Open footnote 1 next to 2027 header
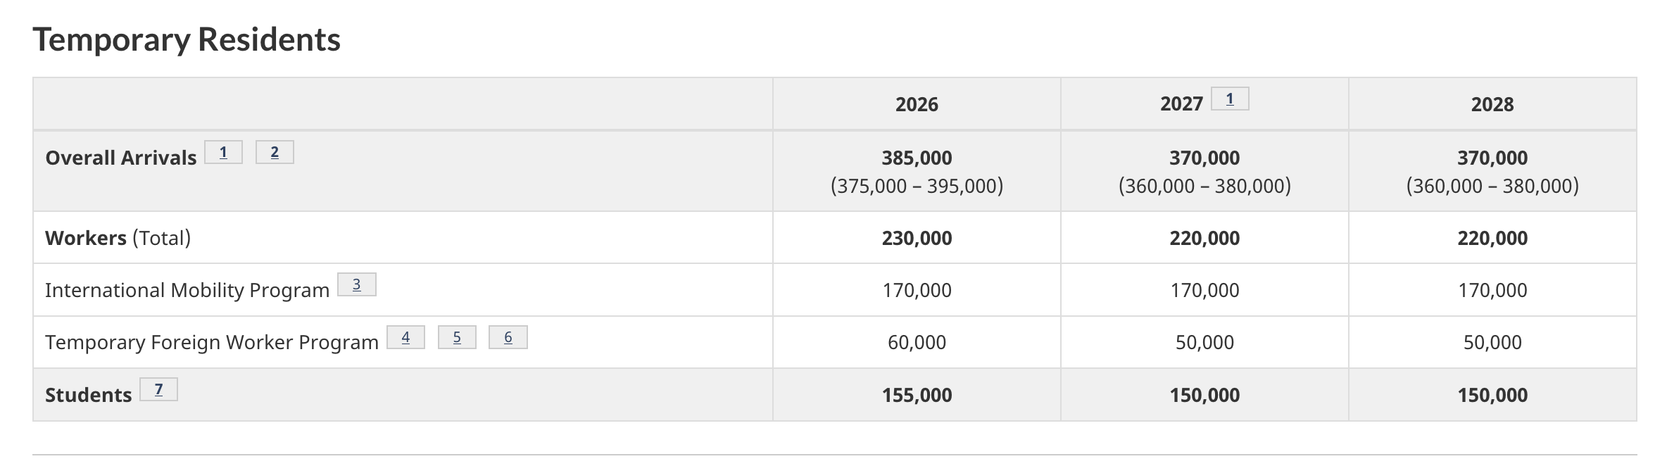The image size is (1667, 466). [1229, 99]
